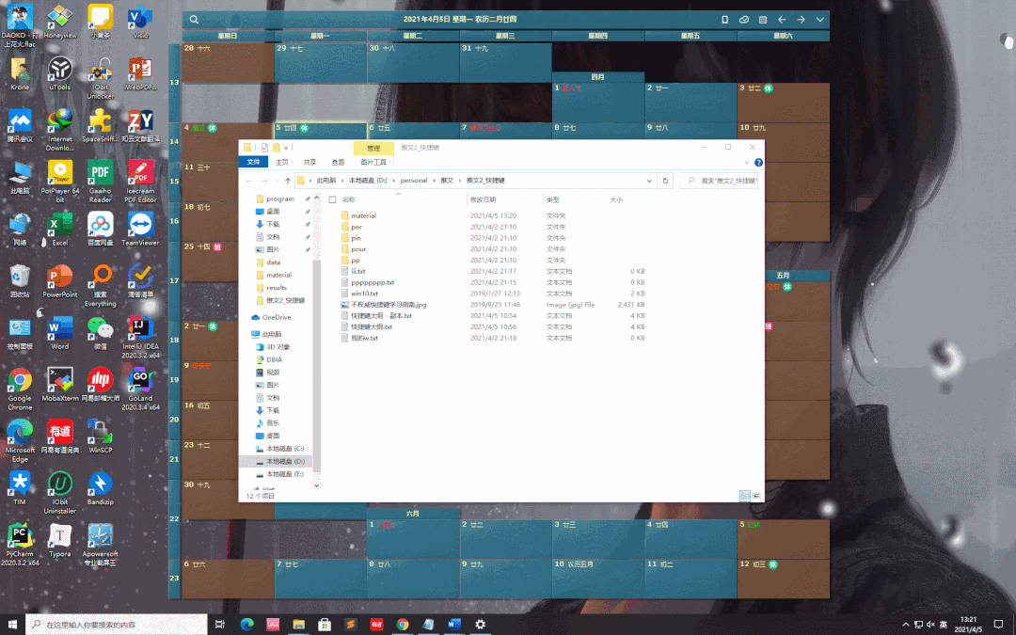Switch to the 查看 ribbon tab
Screen dimensions: 1016x635
(338, 162)
